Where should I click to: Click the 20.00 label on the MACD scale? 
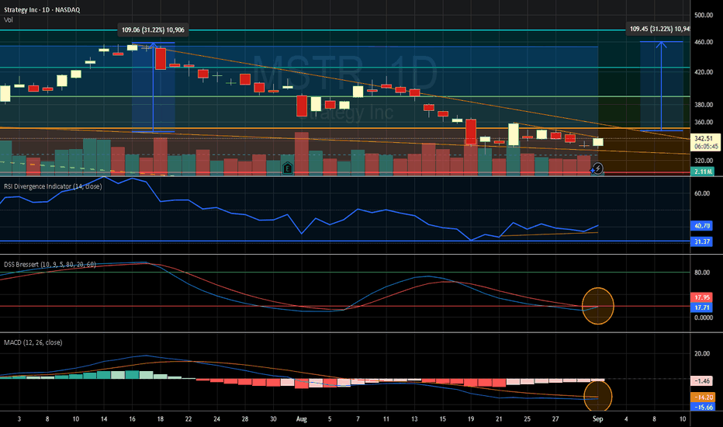pyautogui.click(x=702, y=353)
